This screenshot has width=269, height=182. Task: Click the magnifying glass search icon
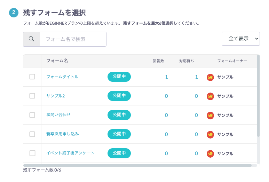point(31,39)
